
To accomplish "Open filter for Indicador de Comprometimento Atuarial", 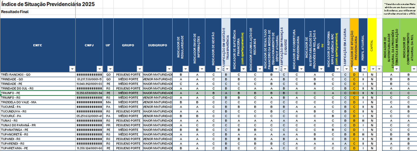I will point(414,69).
